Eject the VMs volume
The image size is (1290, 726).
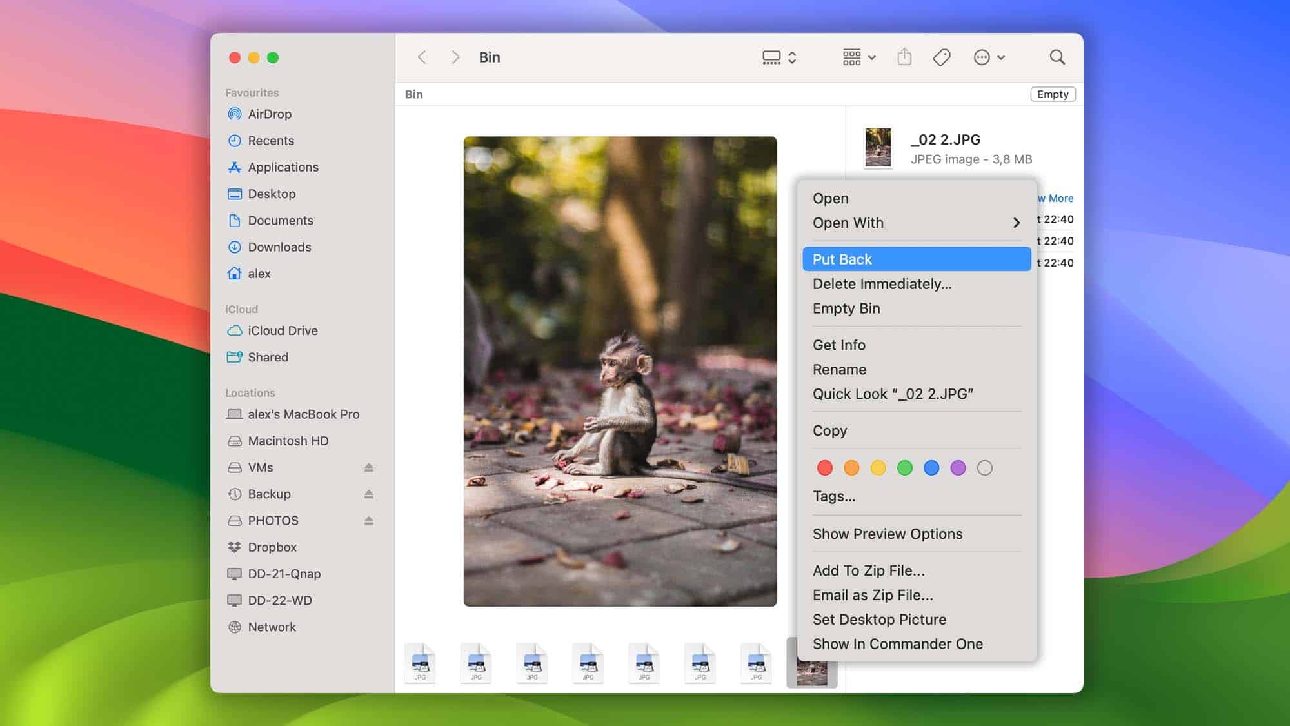coord(368,467)
